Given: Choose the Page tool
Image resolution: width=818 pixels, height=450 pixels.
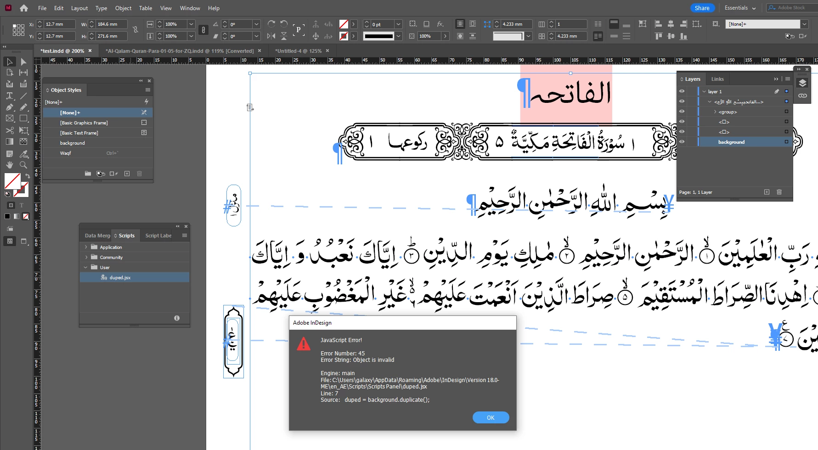Looking at the screenshot, I should click(10, 73).
